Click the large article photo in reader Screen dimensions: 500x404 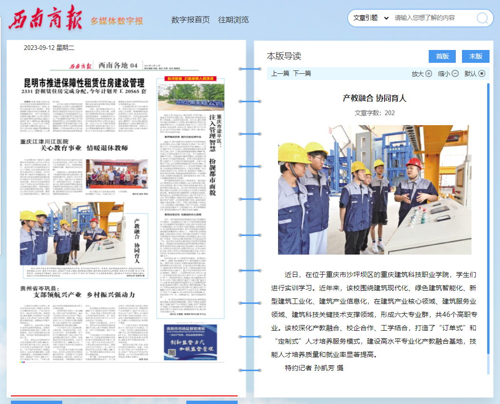point(375,189)
